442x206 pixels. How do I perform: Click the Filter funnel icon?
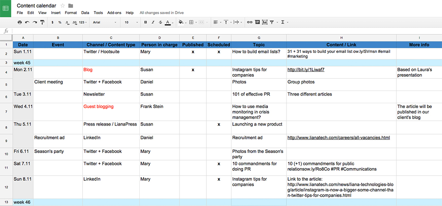coord(272,22)
